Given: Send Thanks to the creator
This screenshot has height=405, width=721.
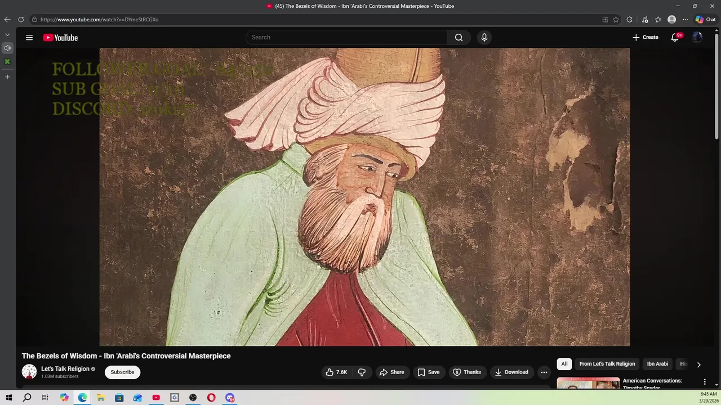Looking at the screenshot, I should [467, 372].
